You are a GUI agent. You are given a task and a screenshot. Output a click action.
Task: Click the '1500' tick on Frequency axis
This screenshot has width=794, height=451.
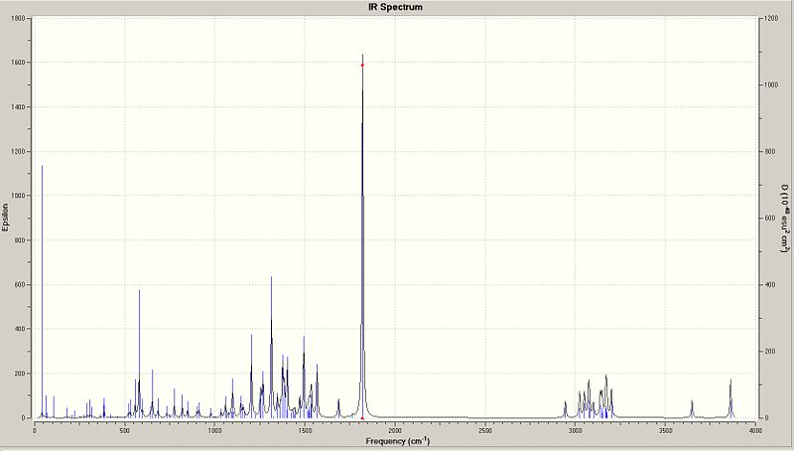[x=305, y=430]
